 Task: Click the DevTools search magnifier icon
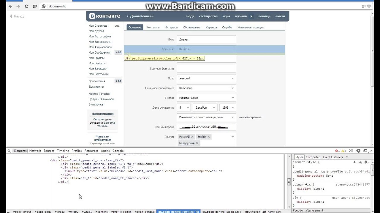click(x=9, y=151)
